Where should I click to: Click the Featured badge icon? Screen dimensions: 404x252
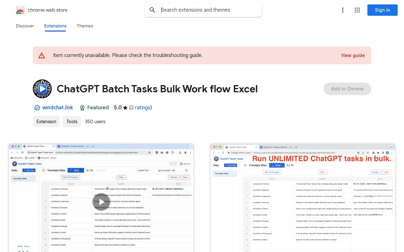click(82, 107)
